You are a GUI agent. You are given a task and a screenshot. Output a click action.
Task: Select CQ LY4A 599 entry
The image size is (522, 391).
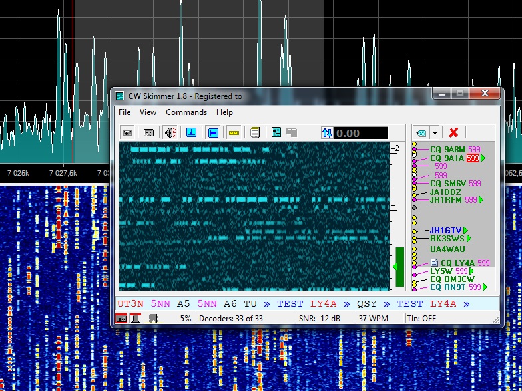pos(465,263)
